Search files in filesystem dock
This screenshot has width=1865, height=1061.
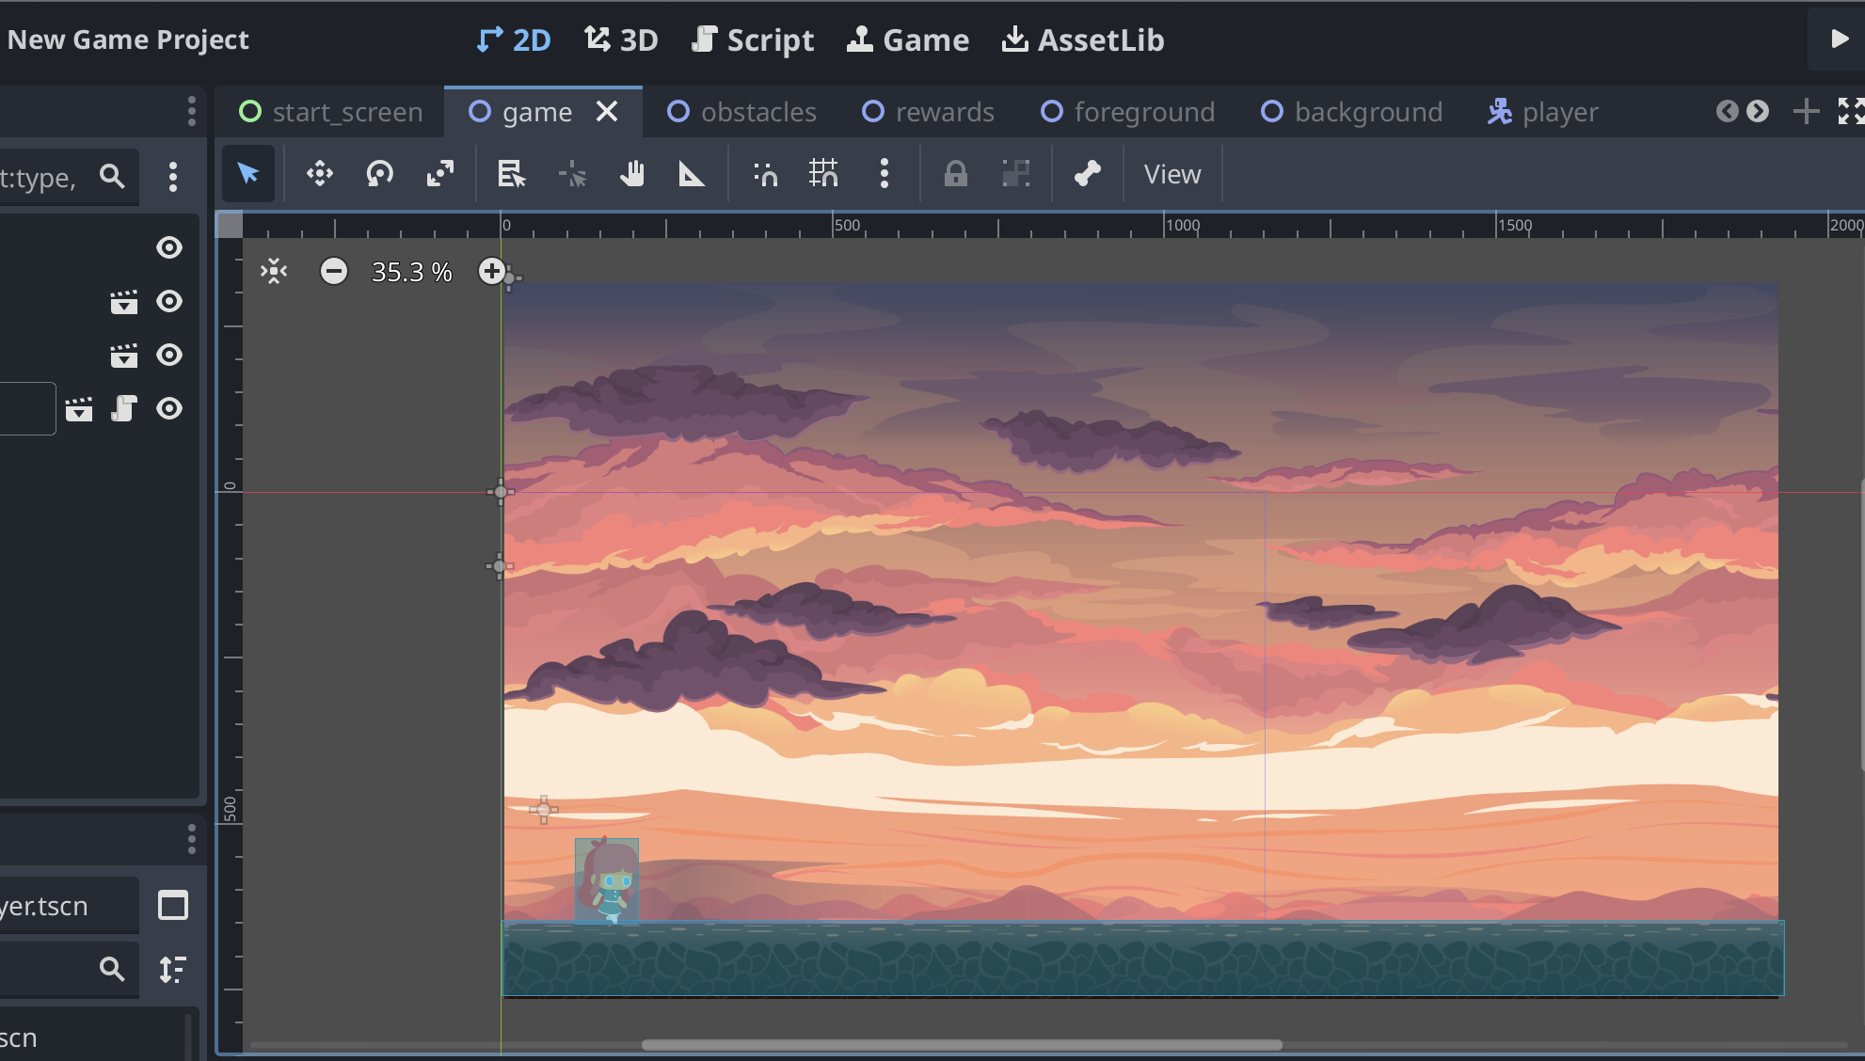(112, 969)
